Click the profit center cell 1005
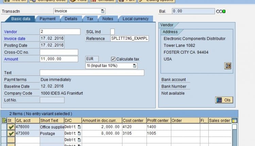 [159, 133]
